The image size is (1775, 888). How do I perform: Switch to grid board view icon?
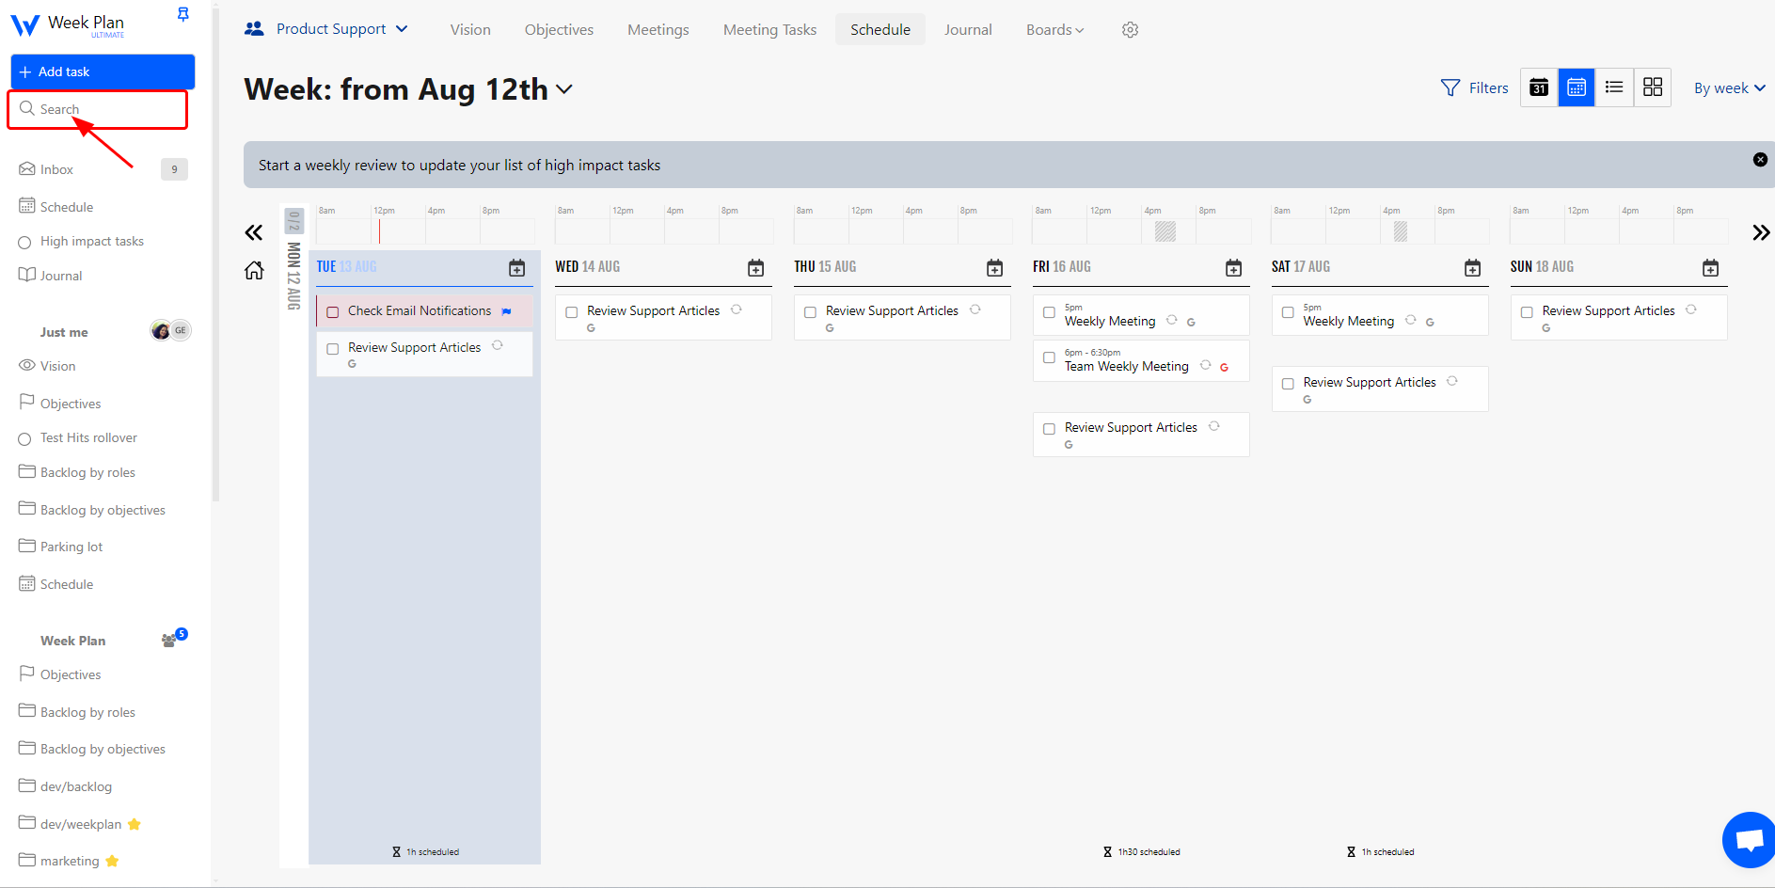point(1652,87)
